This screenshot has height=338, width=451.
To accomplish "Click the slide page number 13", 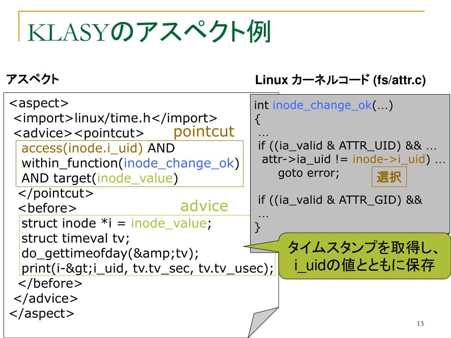I will coord(420,324).
